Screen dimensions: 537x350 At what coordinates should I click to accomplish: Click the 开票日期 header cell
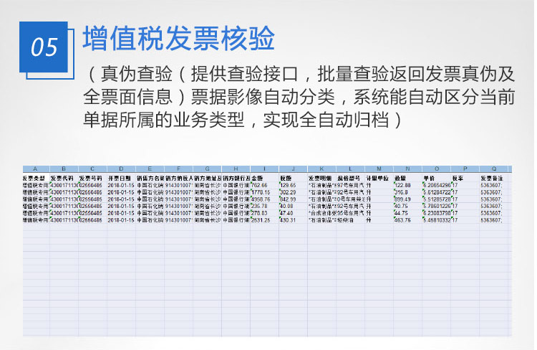click(121, 177)
